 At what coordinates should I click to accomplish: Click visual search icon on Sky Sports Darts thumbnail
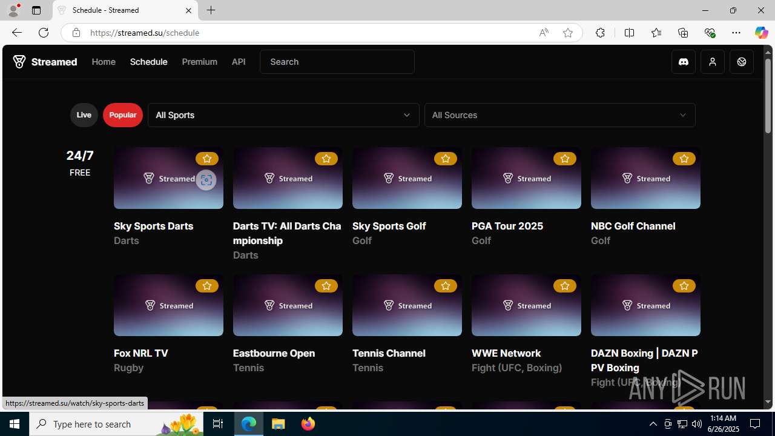coord(206,180)
